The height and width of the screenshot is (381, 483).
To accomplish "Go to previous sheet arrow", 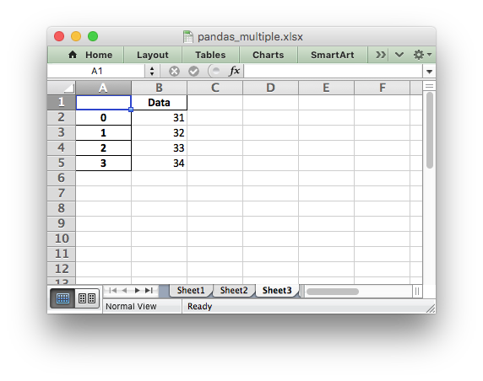I will 124,290.
